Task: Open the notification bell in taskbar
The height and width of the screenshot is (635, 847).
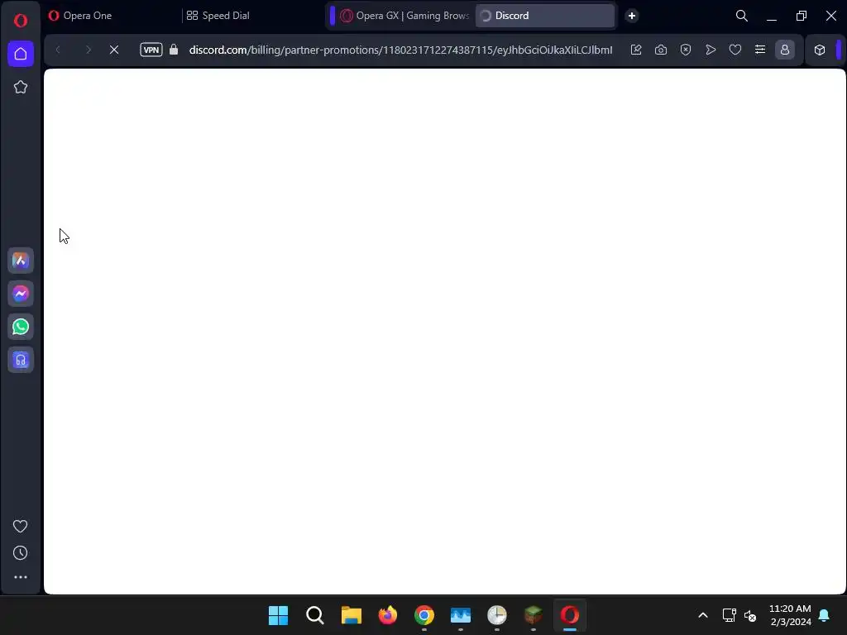Action: [825, 615]
